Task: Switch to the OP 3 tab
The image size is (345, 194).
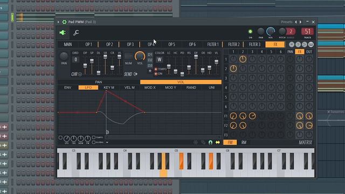Action: pos(130,44)
